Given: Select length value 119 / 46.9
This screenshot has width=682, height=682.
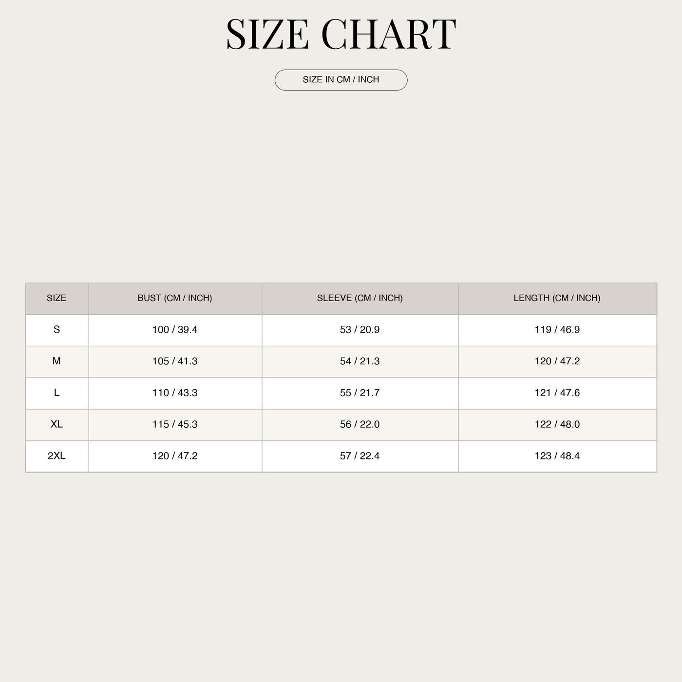Looking at the screenshot, I should tap(557, 330).
